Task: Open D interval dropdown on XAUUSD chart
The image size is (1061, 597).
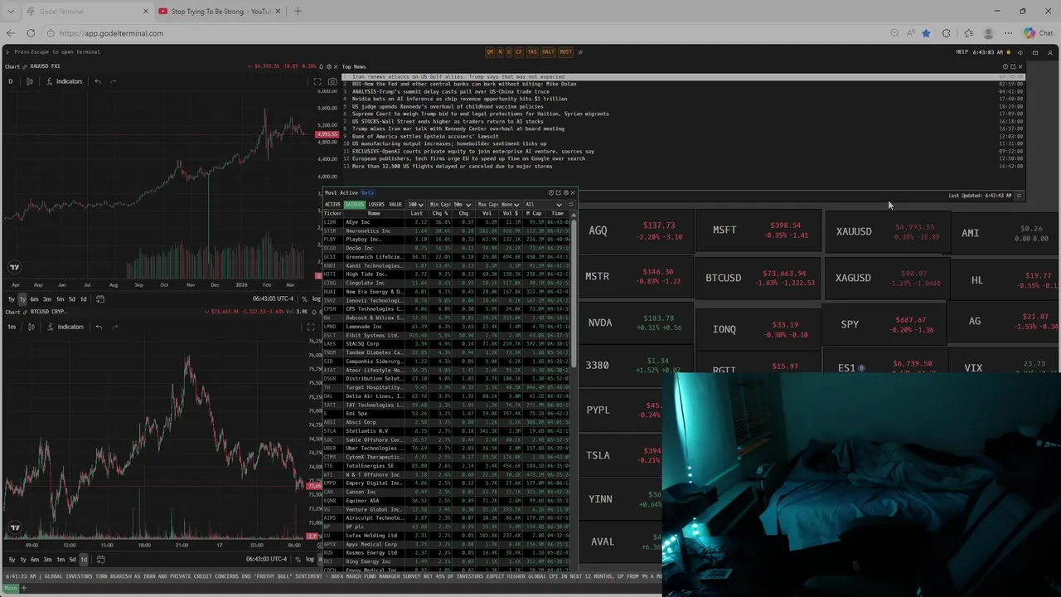Action: 10,81
